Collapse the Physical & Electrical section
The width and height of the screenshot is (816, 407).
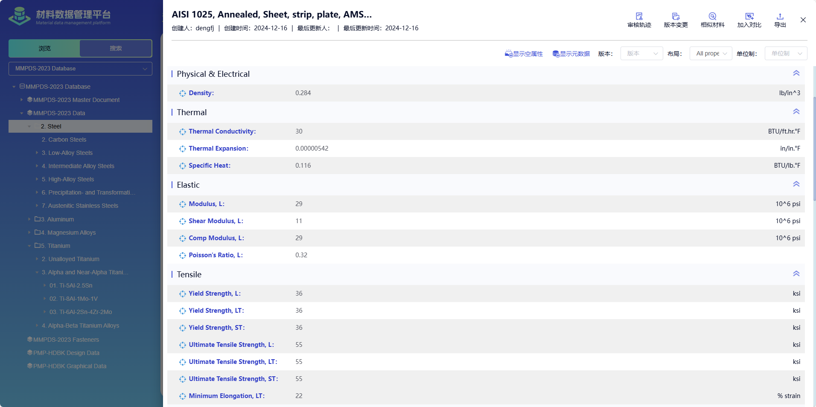coord(796,73)
